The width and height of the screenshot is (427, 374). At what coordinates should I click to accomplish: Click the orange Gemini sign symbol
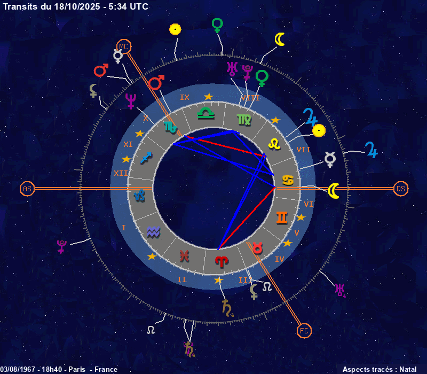pos(281,216)
